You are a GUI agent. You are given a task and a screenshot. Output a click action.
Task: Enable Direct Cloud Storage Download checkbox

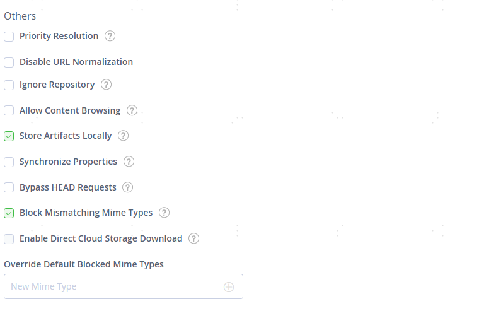9,239
